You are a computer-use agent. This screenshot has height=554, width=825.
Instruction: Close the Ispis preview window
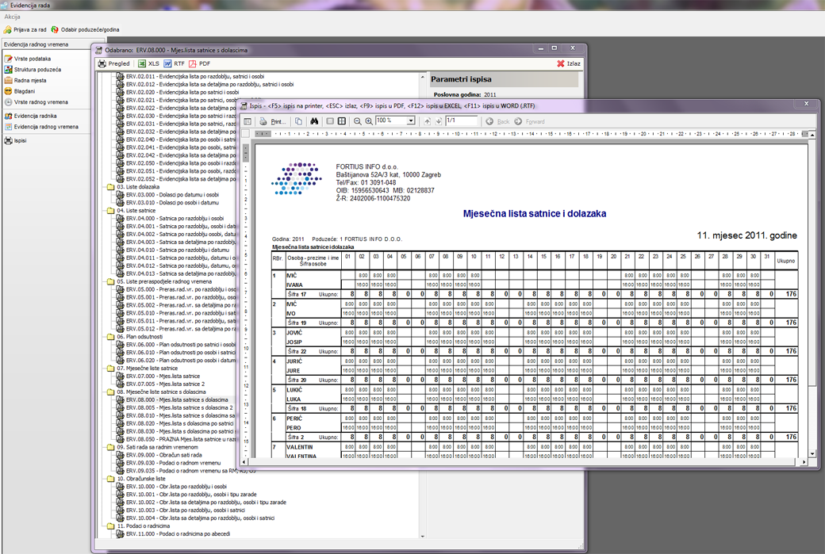click(806, 104)
